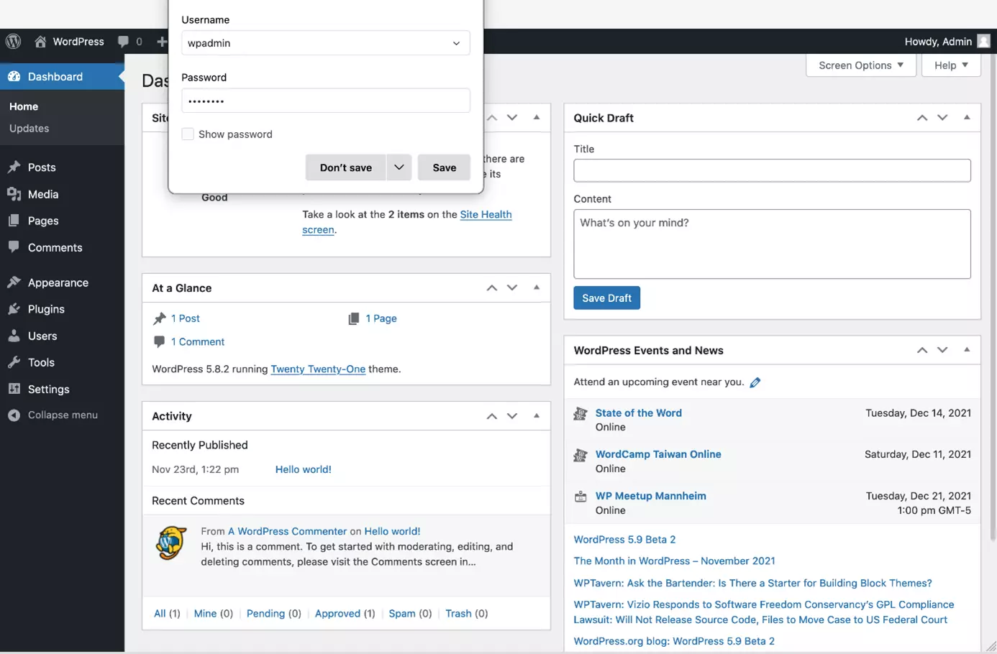The height and width of the screenshot is (654, 997).
Task: Open the Settings menu
Action: (x=49, y=389)
